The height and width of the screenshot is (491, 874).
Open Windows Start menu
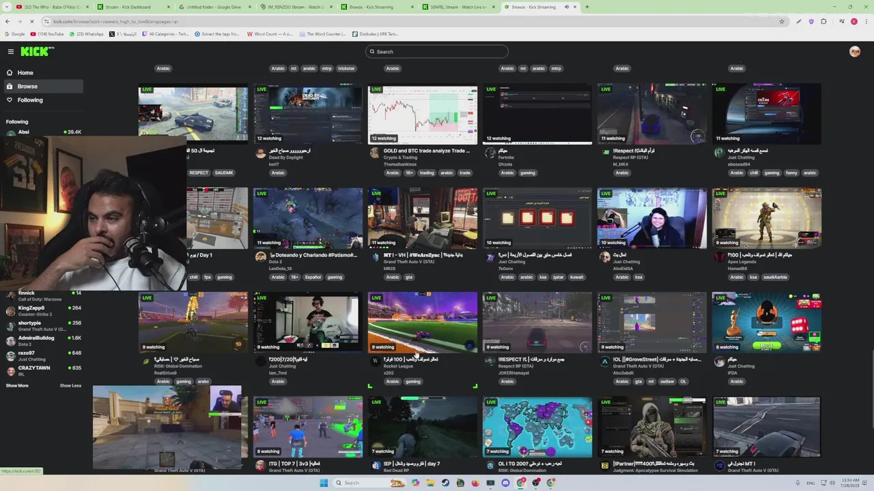coord(324,483)
